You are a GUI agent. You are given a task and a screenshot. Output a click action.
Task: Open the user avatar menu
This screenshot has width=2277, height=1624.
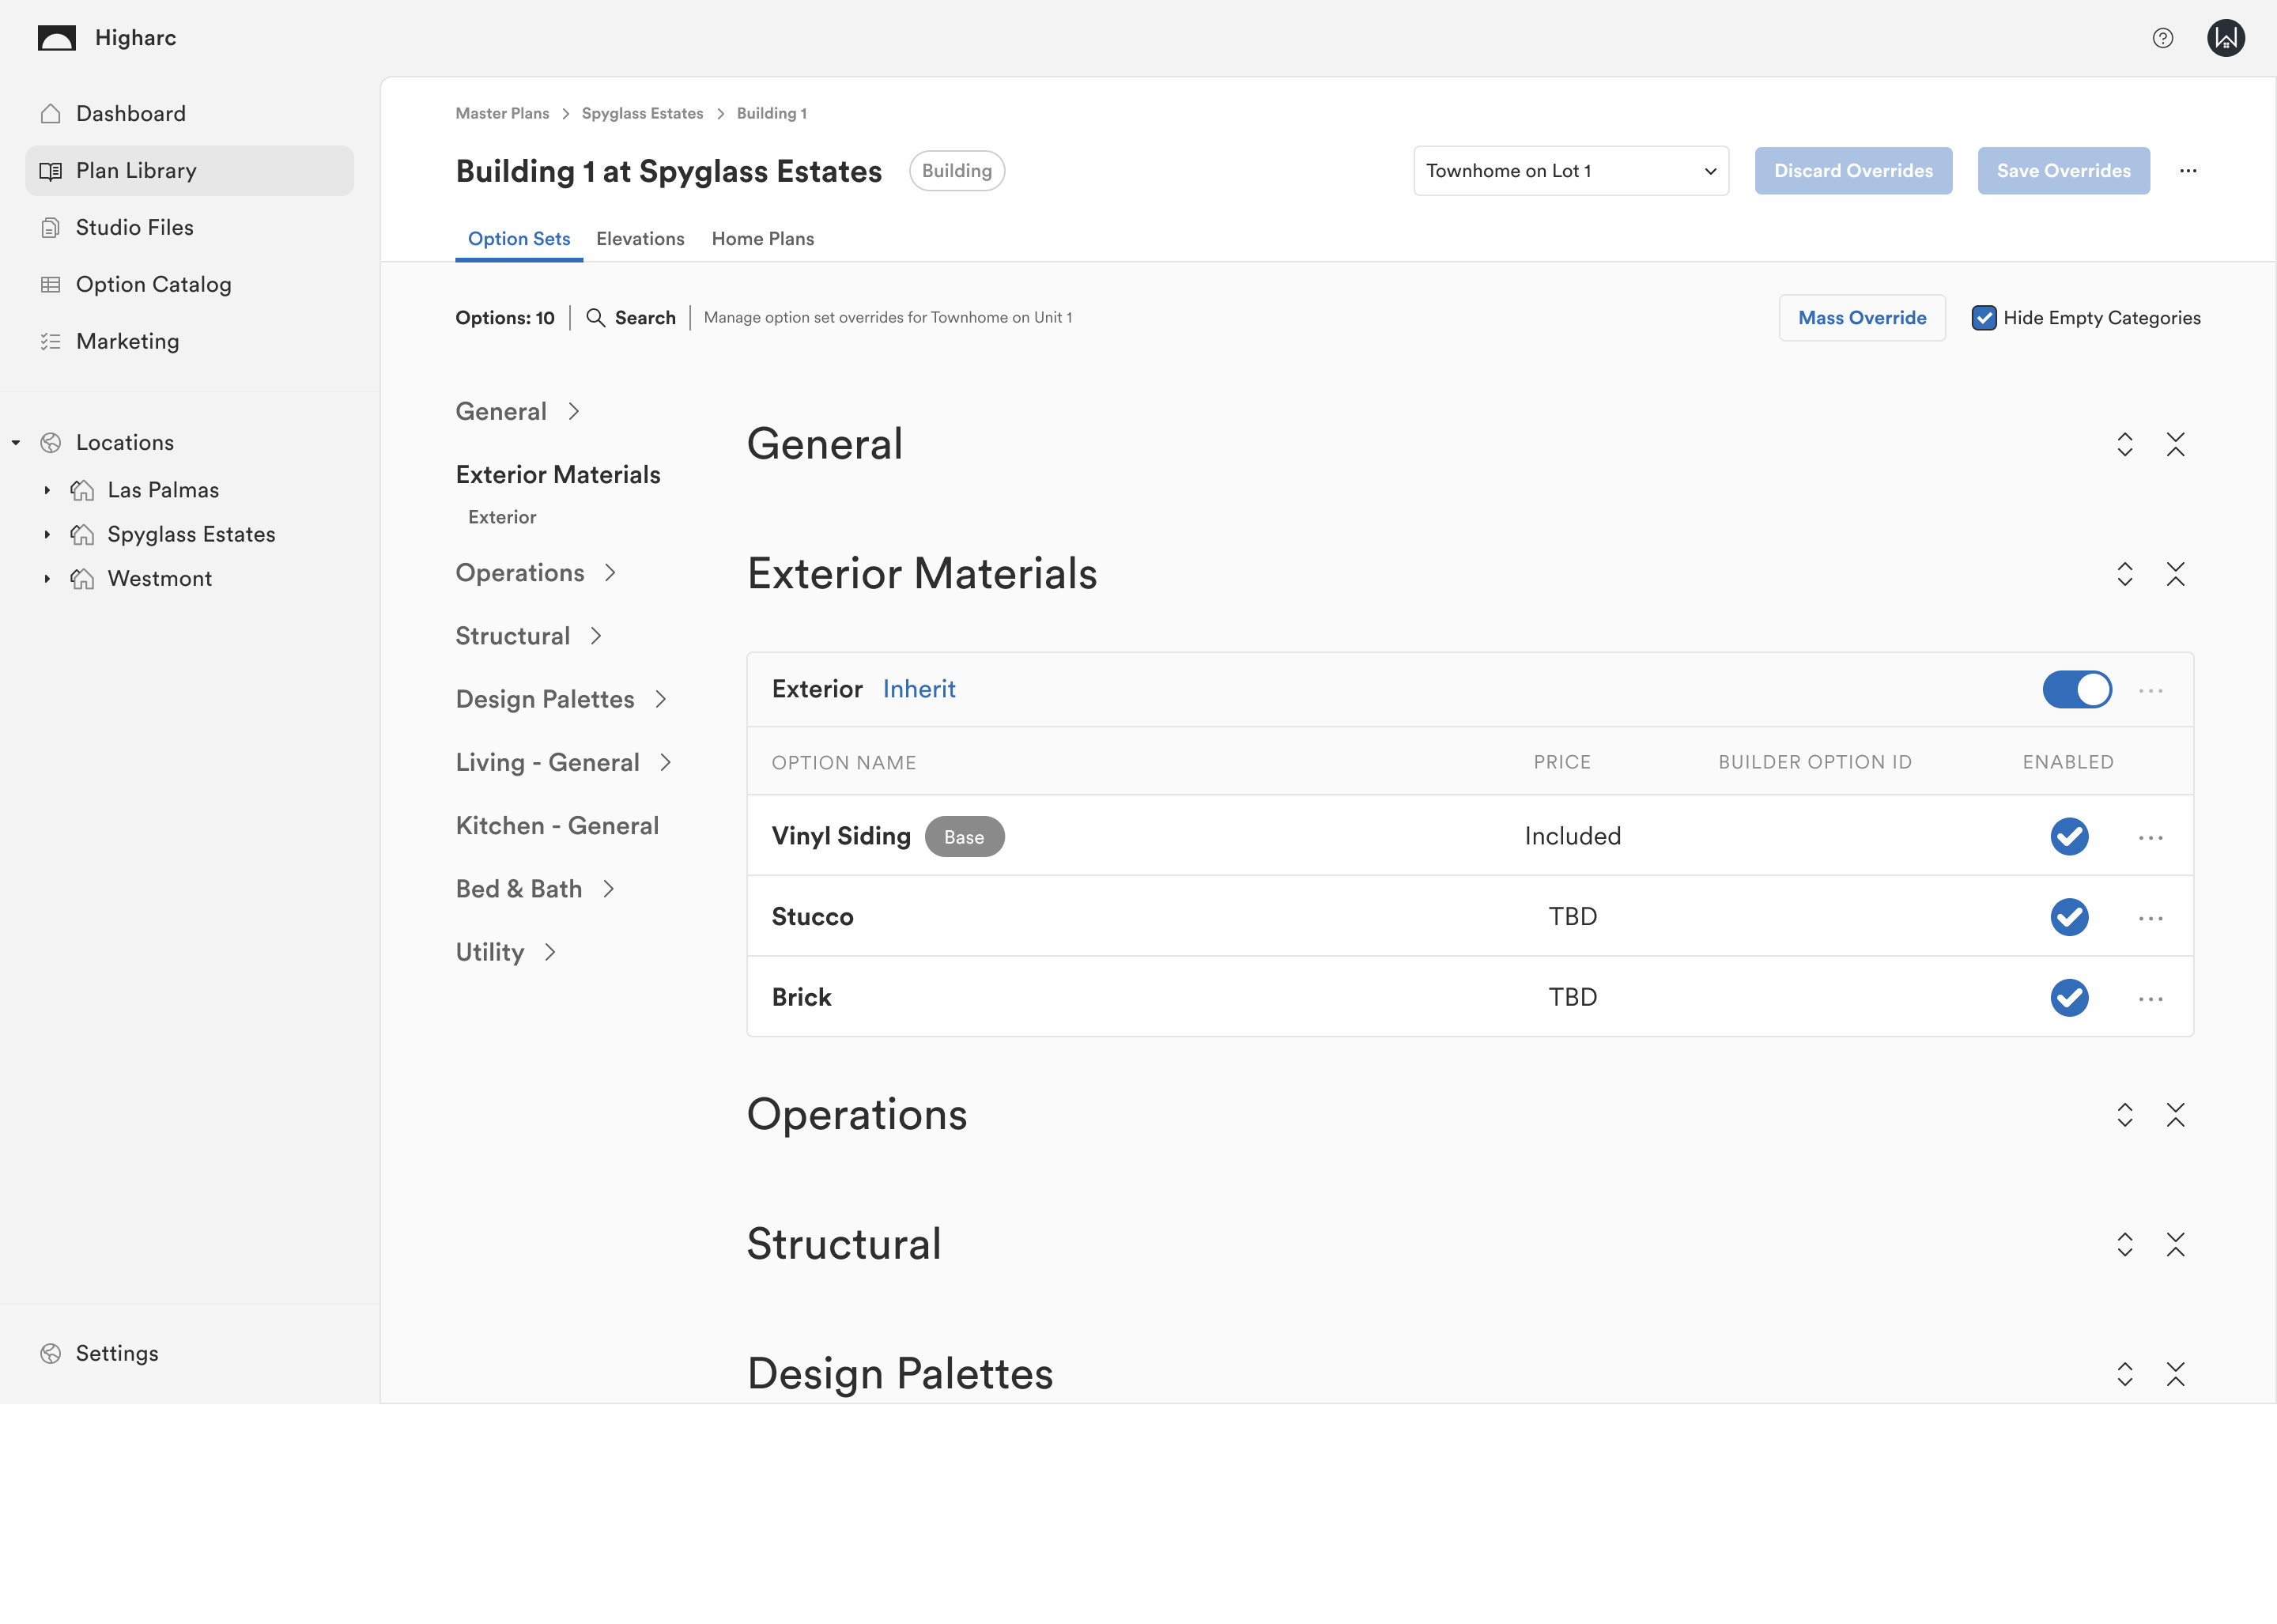[2225, 38]
